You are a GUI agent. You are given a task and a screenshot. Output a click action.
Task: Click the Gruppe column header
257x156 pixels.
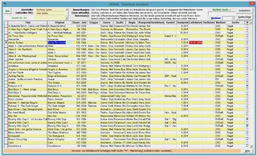click(x=94, y=22)
